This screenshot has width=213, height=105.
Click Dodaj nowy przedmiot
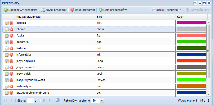(21, 10)
